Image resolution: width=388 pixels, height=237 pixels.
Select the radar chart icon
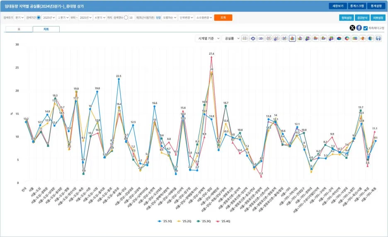coord(363,39)
